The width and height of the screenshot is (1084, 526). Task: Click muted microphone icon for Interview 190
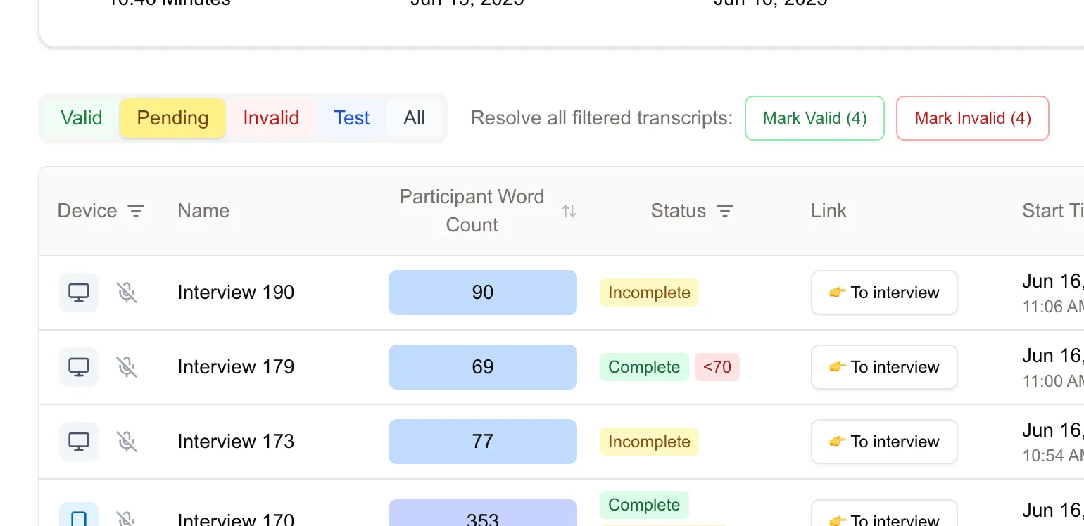pos(127,293)
